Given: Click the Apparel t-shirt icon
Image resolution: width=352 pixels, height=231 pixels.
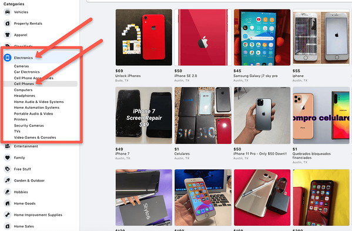Looking at the screenshot, I should (x=8, y=35).
